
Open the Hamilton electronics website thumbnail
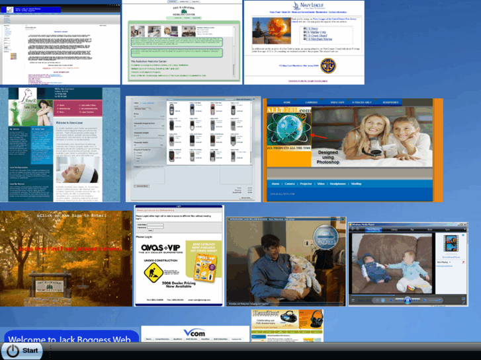287,326
